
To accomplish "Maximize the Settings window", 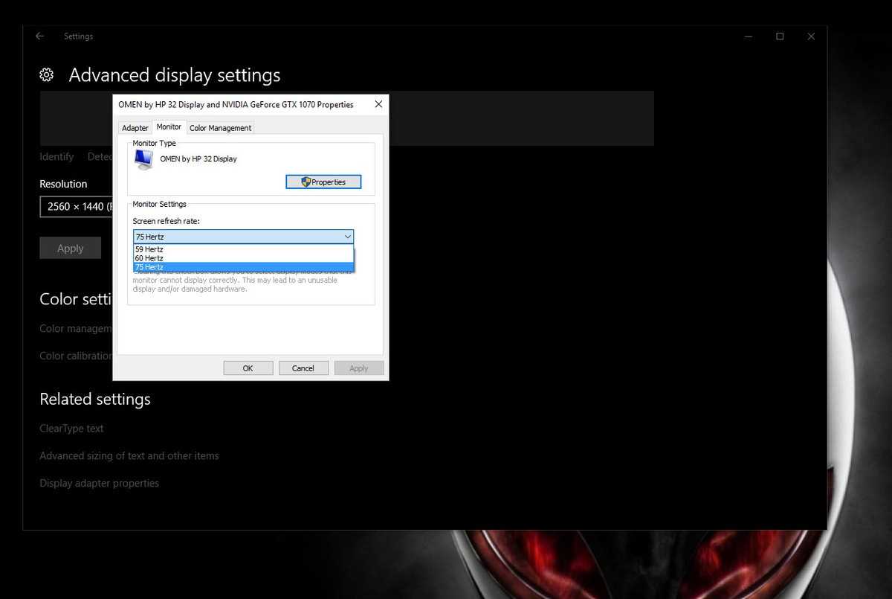I will [x=780, y=36].
